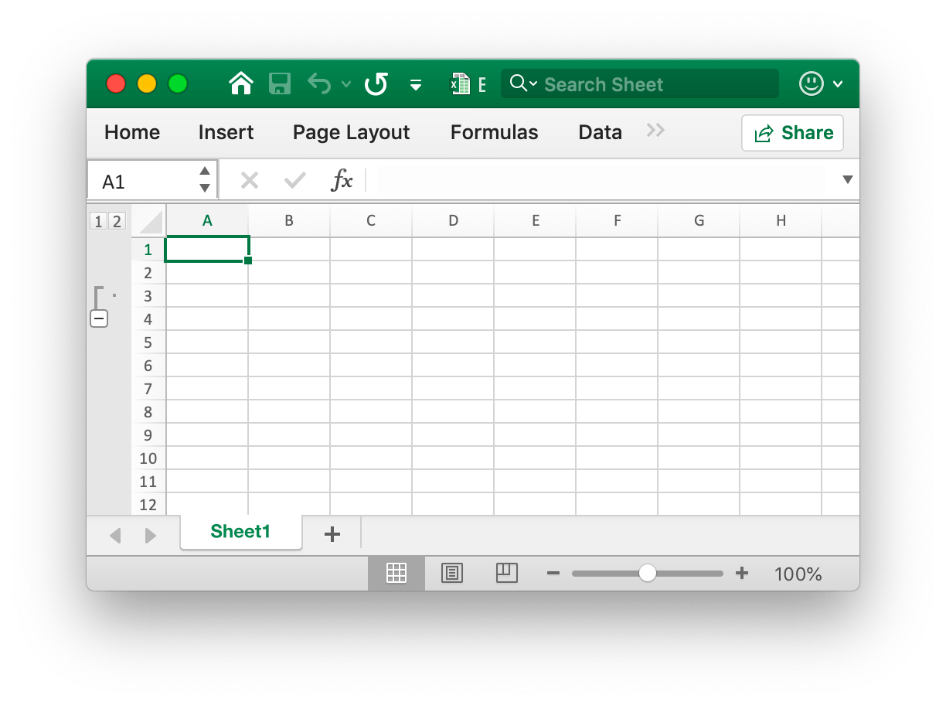This screenshot has height=705, width=946.
Task: Click the zoom in plus button
Action: click(742, 573)
